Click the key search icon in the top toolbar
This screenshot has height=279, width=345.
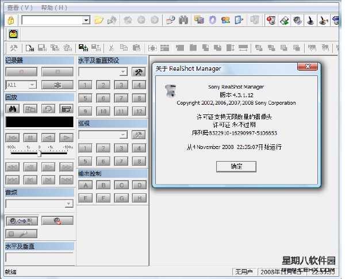pos(170,20)
